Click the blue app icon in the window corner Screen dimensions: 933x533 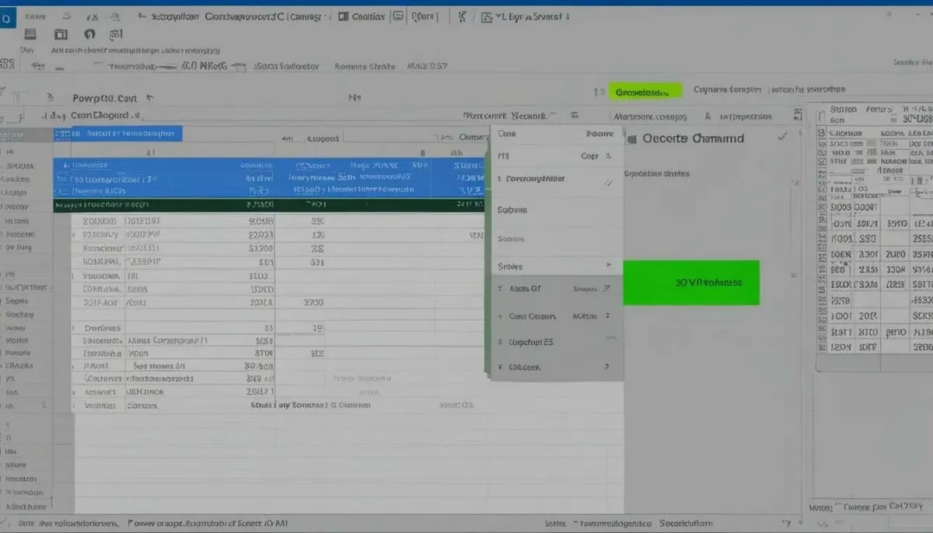pos(7,16)
